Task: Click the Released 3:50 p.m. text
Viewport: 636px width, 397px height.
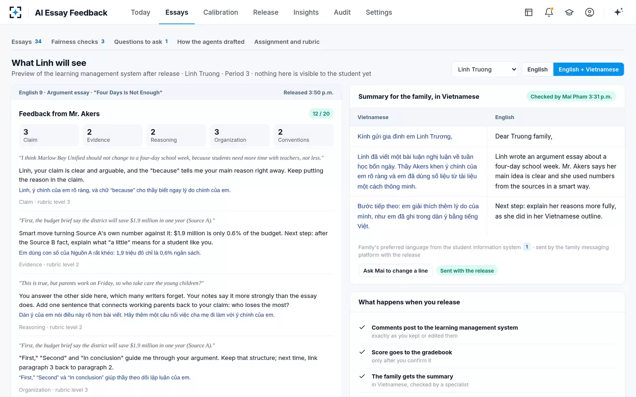Action: coord(308,93)
